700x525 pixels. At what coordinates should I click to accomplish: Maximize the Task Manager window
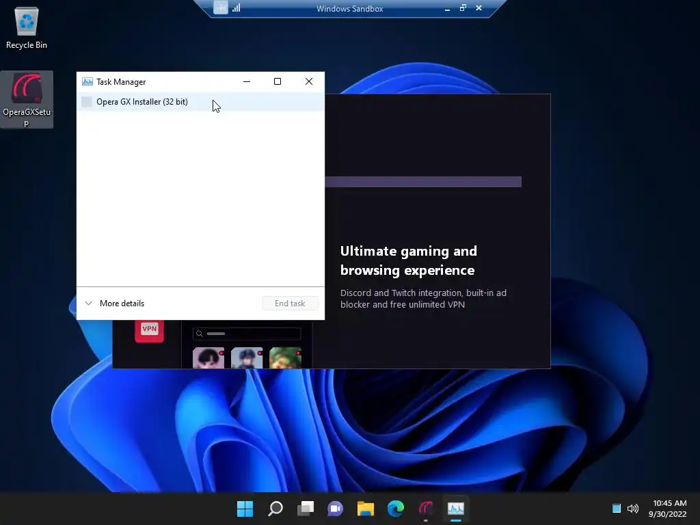(278, 82)
